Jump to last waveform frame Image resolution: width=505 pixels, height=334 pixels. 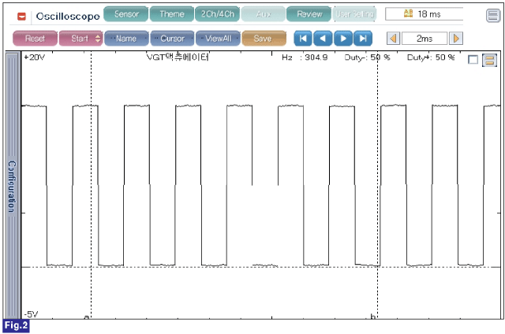[363, 39]
